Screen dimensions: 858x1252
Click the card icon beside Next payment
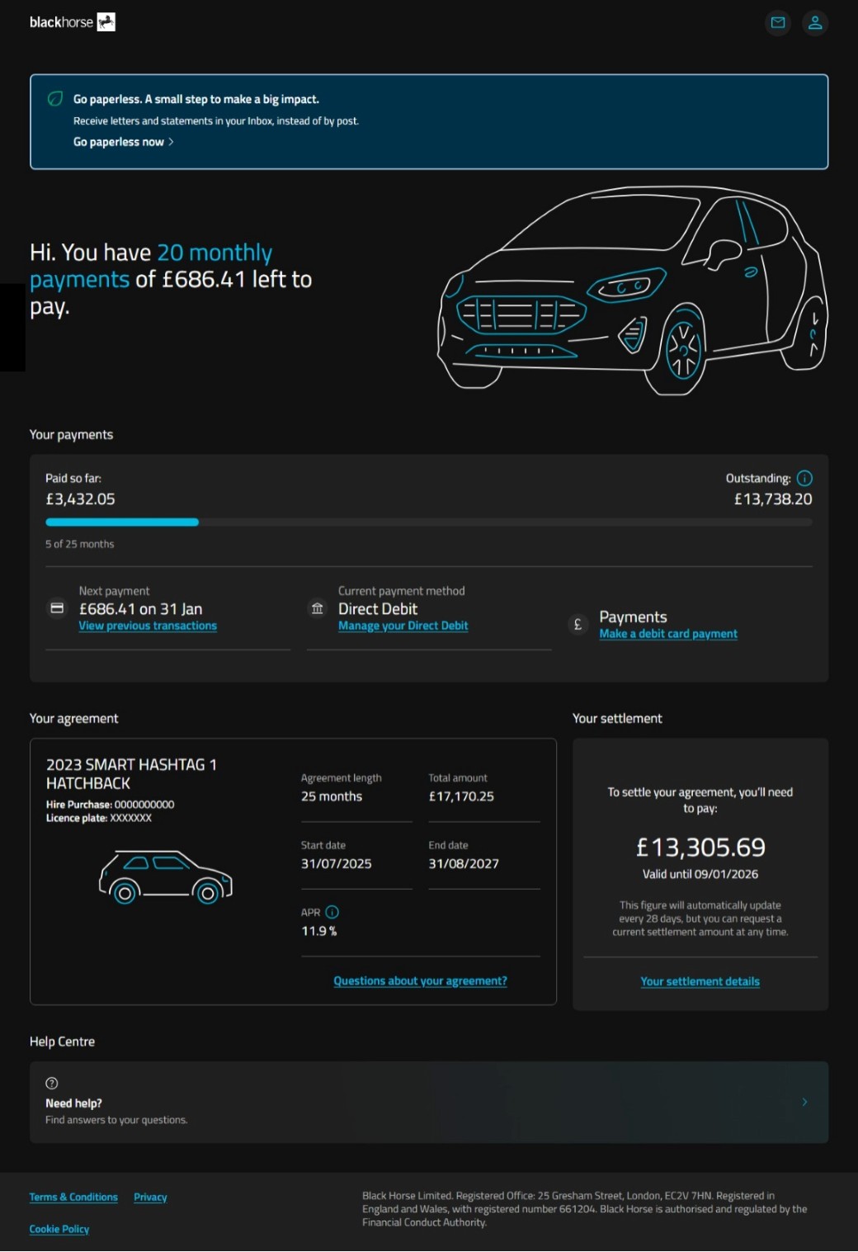tap(57, 609)
